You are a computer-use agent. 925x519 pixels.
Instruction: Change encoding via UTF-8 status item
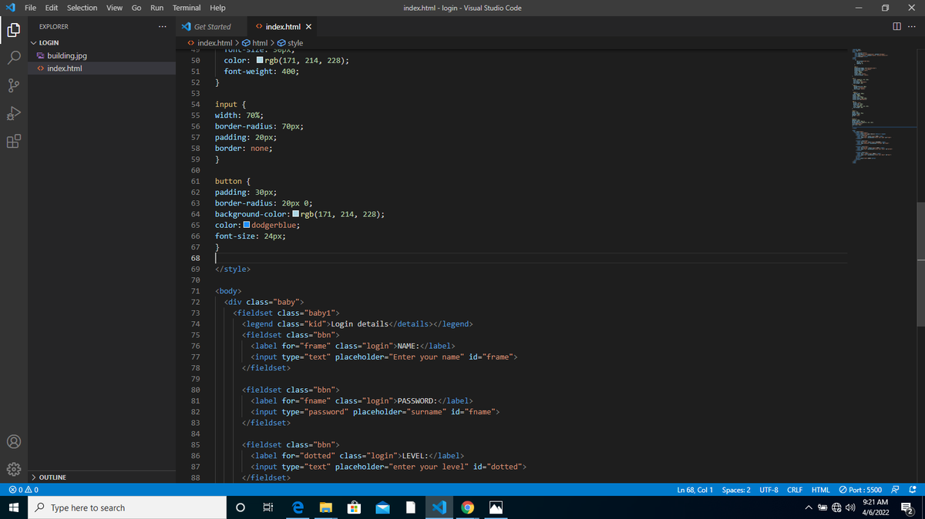click(x=769, y=490)
